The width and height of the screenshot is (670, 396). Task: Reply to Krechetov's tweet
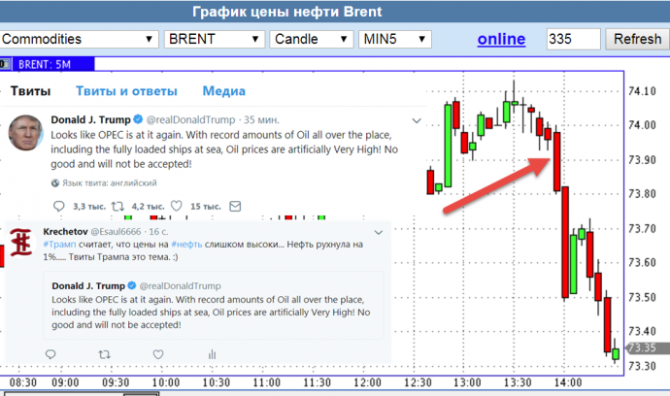[x=51, y=353]
